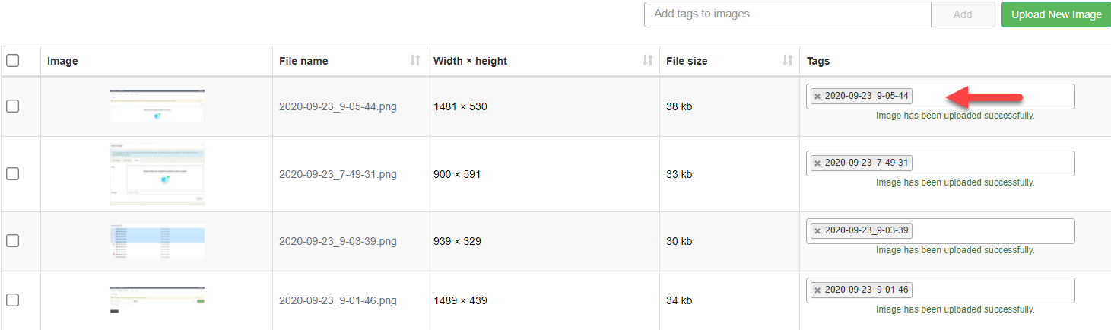
Task: Check the box for 2020-09-23_9-03-39.png
Action: pos(13,241)
